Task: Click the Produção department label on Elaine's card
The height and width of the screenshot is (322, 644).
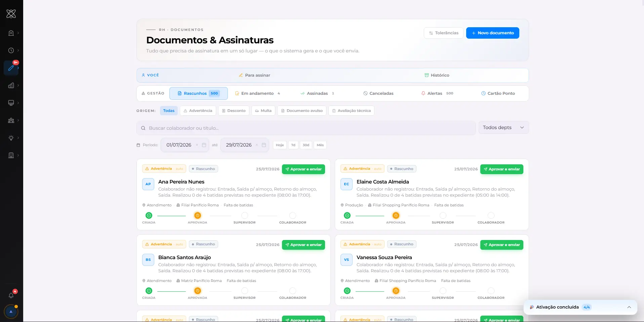Action: point(352,205)
